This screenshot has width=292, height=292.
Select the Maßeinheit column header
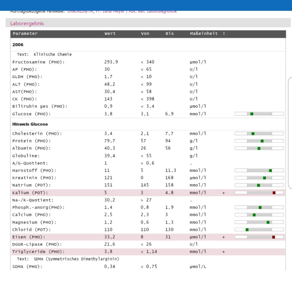pyautogui.click(x=204, y=34)
